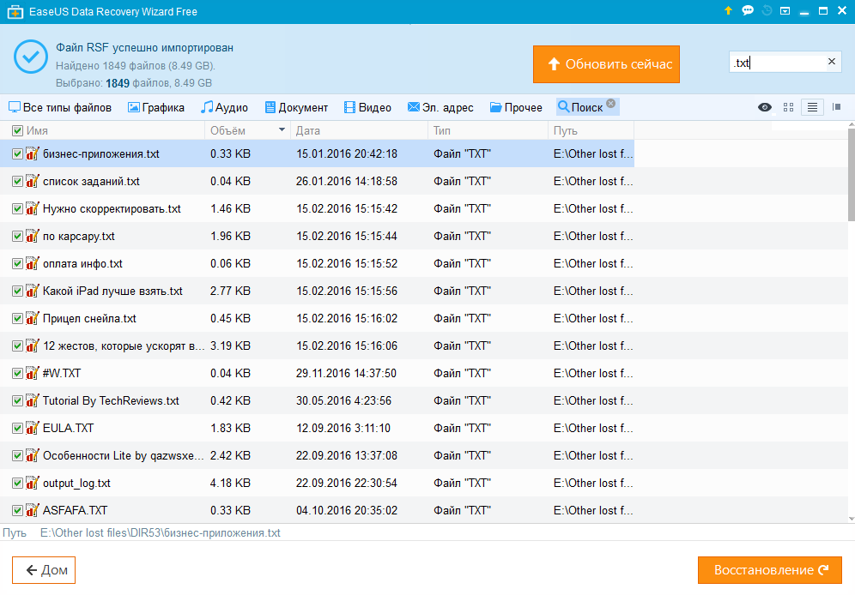Select the 12 жестов, которые ускорят file name

pos(124,346)
